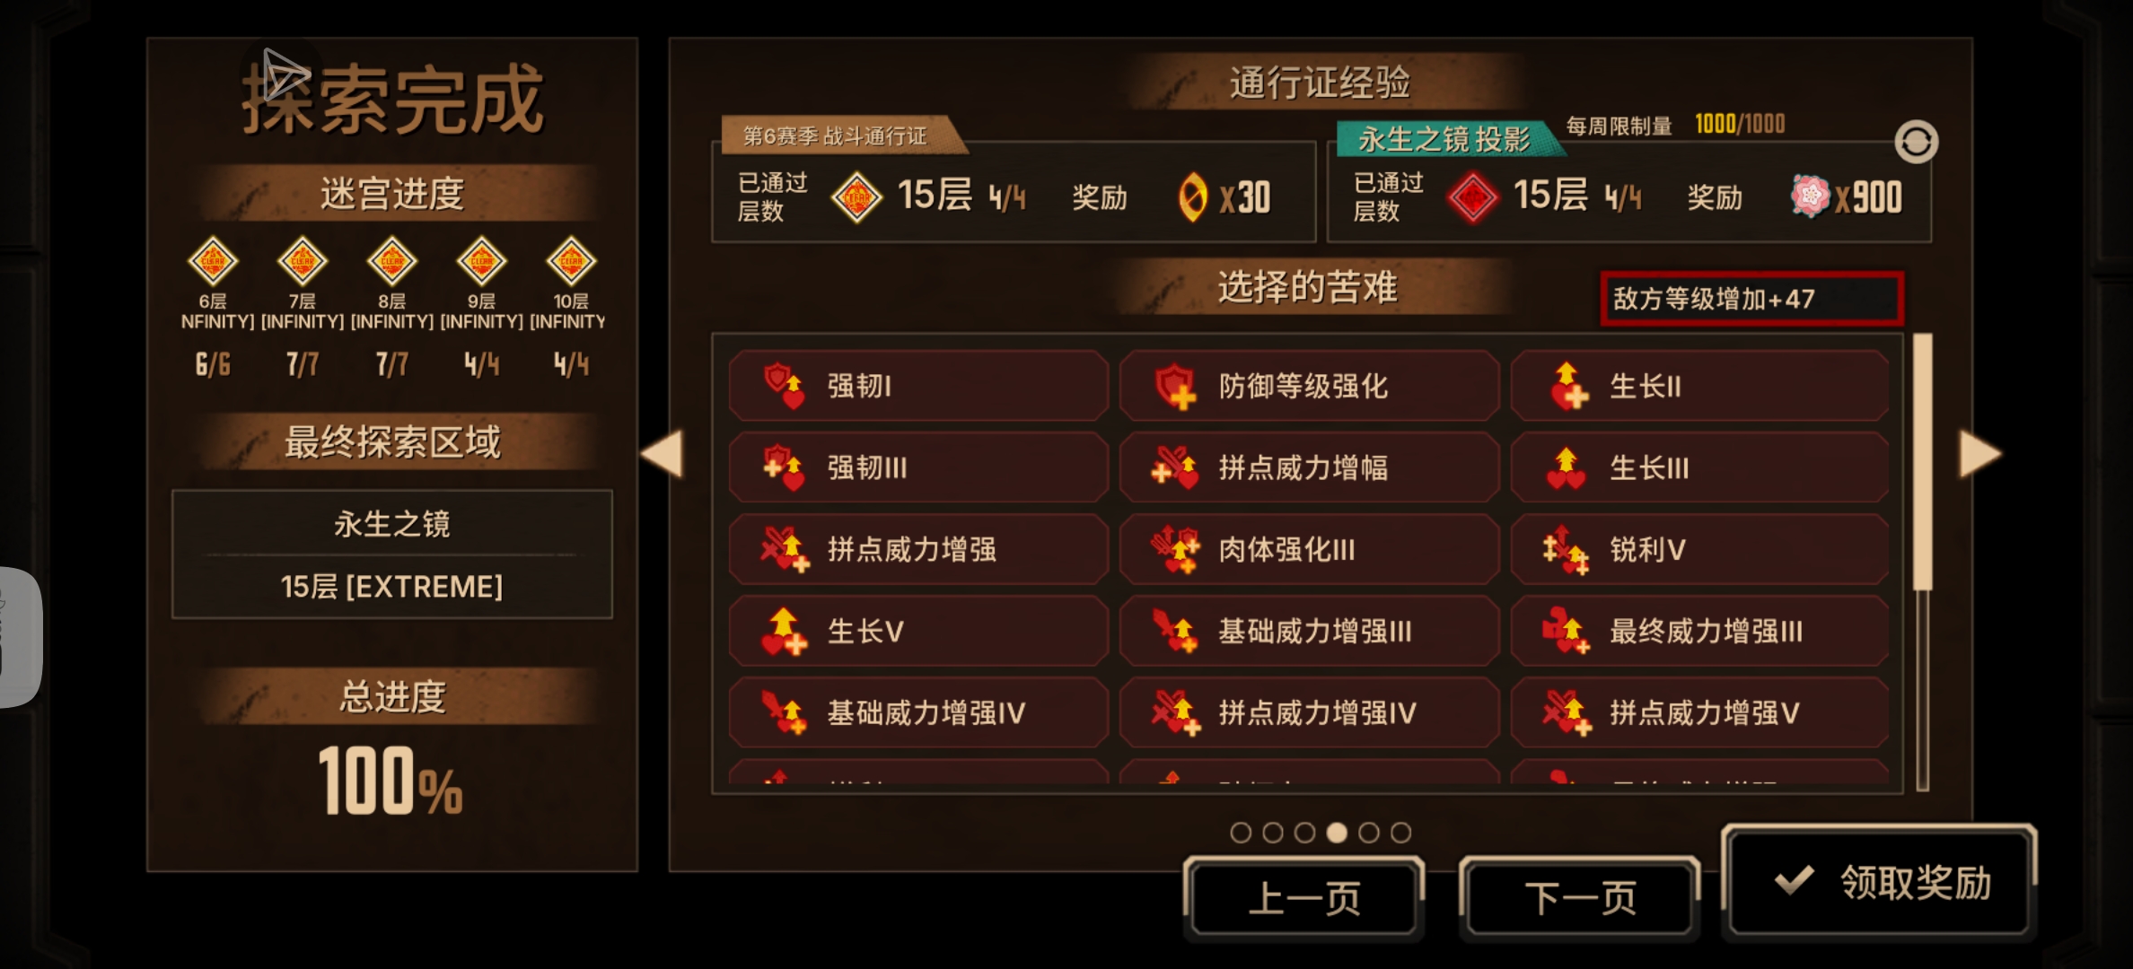Image resolution: width=2133 pixels, height=969 pixels.
Task: Click the gold x30 reward icon
Action: click(x=1192, y=196)
